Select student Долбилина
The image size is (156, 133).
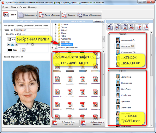(x=126, y=77)
